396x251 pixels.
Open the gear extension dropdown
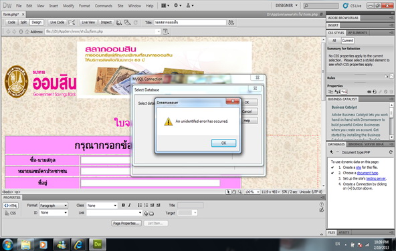point(177,5)
